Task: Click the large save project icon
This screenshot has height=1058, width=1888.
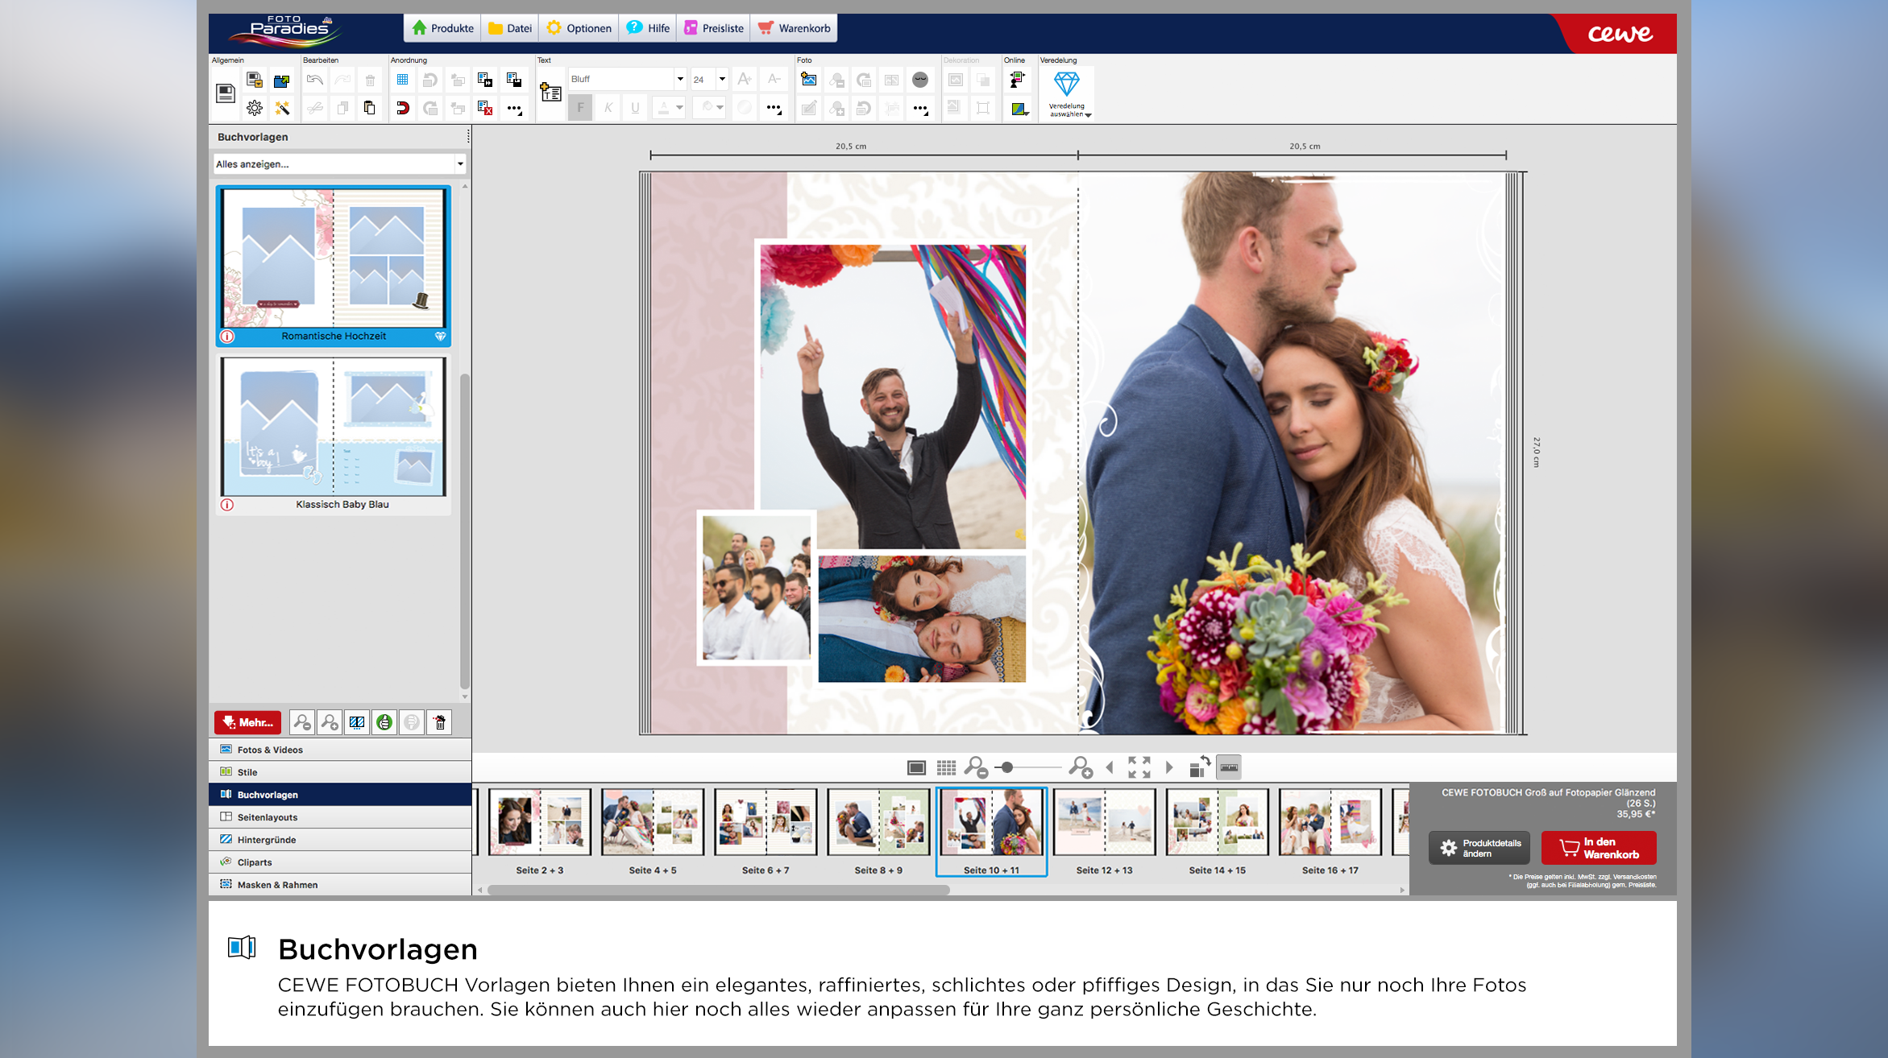Action: pyautogui.click(x=226, y=93)
